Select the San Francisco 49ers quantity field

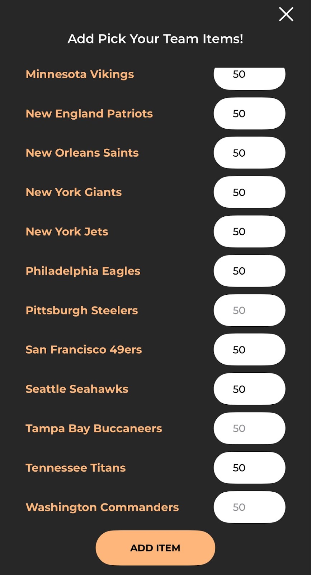(249, 350)
